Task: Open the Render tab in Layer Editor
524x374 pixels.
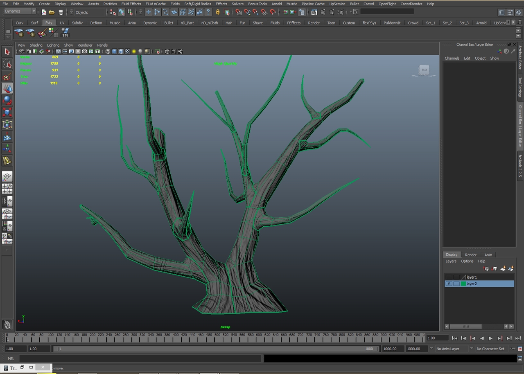Action: coord(470,255)
